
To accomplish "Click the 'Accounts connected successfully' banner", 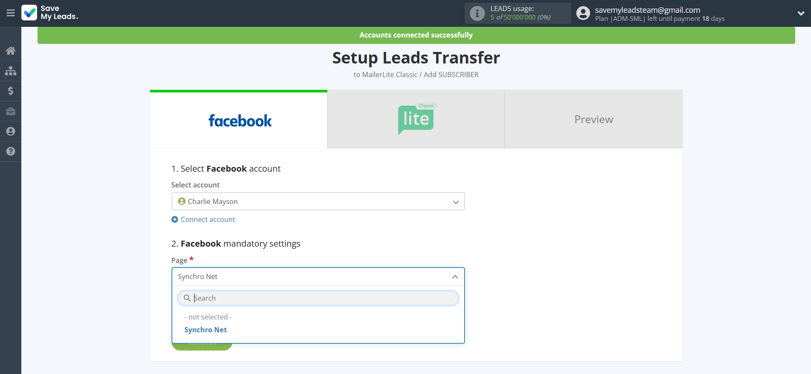I will click(416, 35).
